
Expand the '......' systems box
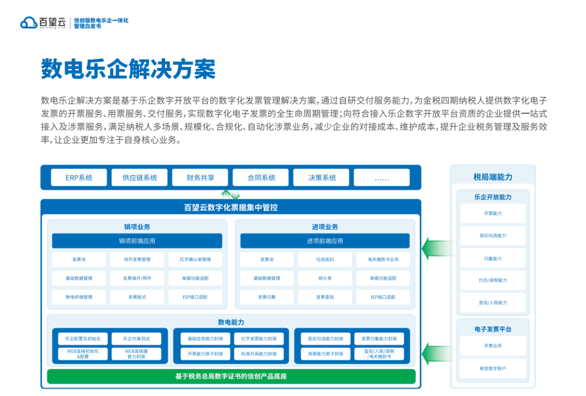[382, 177]
